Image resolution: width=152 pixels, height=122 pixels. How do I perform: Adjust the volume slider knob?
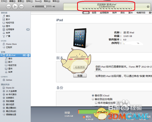pyautogui.click(x=45, y=7)
